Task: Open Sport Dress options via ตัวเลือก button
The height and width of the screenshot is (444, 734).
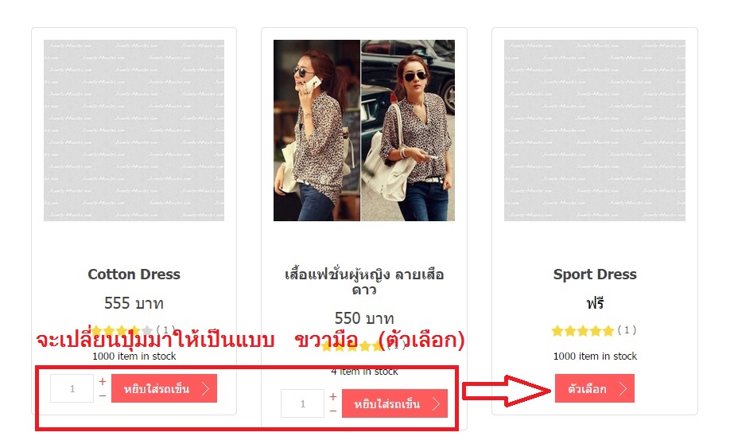Action: [x=595, y=388]
